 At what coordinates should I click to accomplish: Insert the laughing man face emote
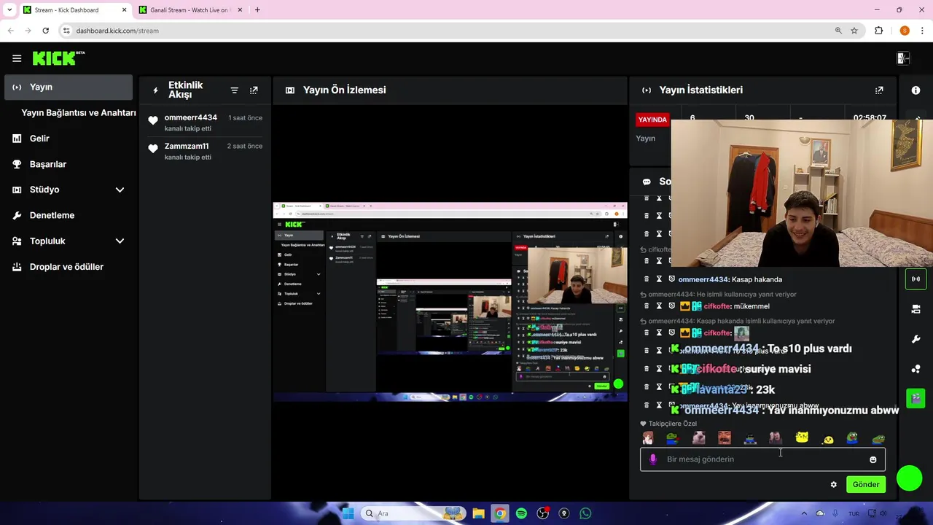click(724, 437)
